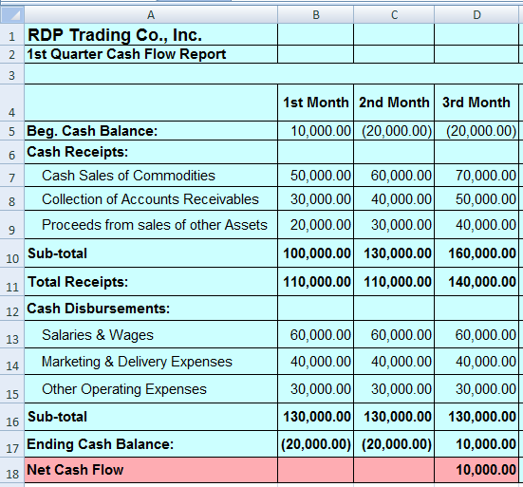Click the Select All corner triangle
The width and height of the screenshot is (523, 487).
(12, 15)
